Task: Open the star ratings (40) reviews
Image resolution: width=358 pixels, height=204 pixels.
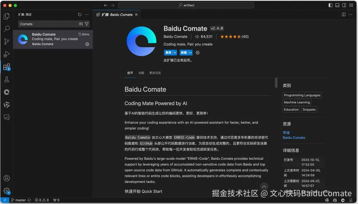Action: click(234, 36)
